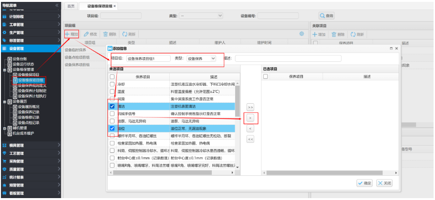The width and height of the screenshot is (435, 200).
Task: Check the 温度 row checkbox
Action: pyautogui.click(x=112, y=91)
